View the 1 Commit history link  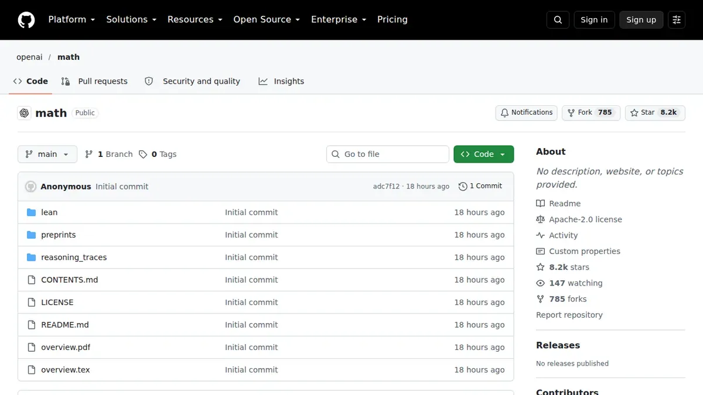click(480, 186)
